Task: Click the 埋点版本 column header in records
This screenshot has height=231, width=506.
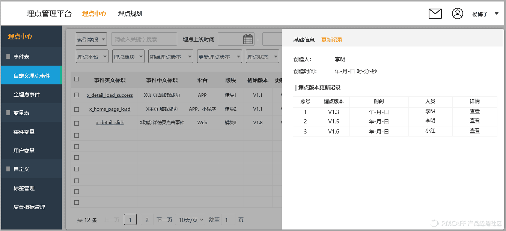Action: point(334,101)
